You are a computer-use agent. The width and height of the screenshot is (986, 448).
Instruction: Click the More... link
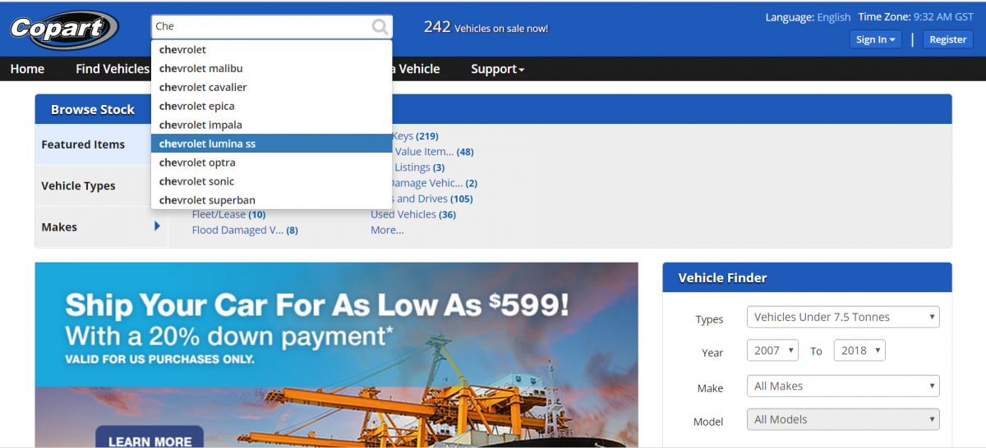(387, 230)
